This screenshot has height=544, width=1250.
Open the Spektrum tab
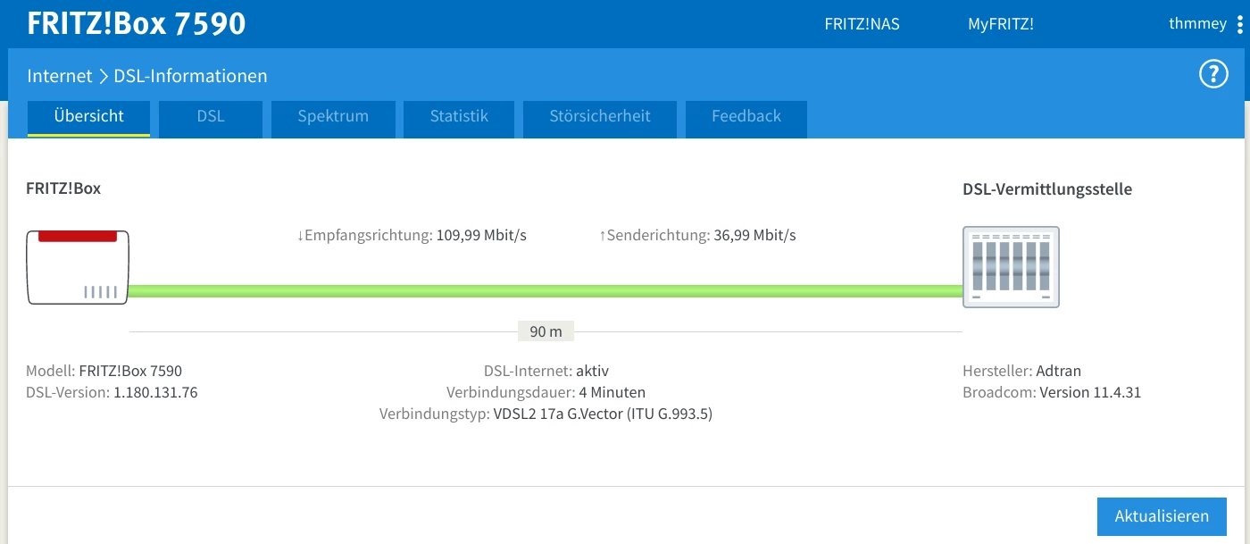(333, 119)
